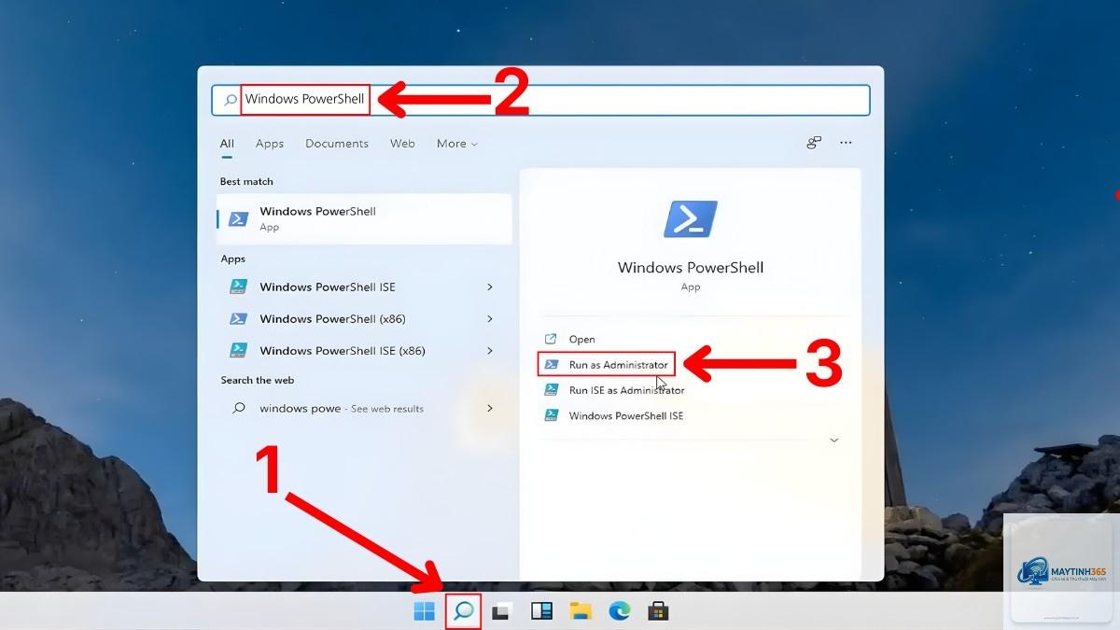1120x630 pixels.
Task: Click the magnifier icon in the search box
Action: [x=230, y=100]
